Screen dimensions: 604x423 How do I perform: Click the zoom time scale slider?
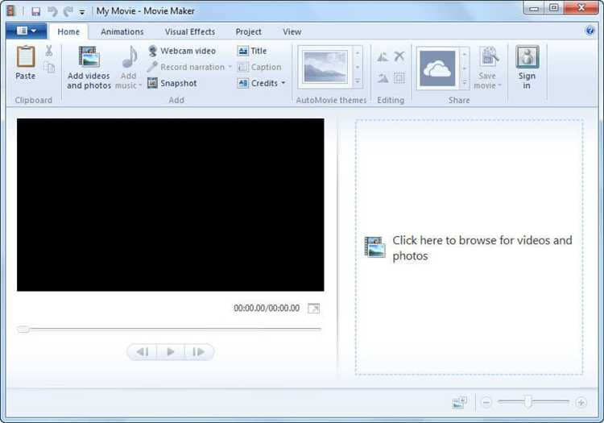(528, 401)
